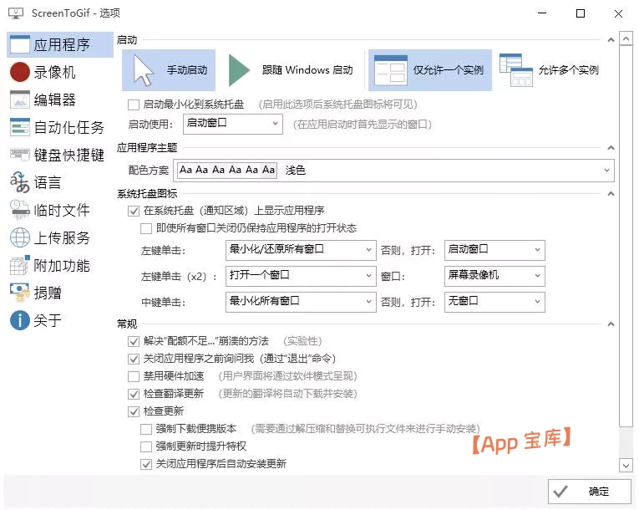Click the vertical scrollbar down arrow

point(626,465)
